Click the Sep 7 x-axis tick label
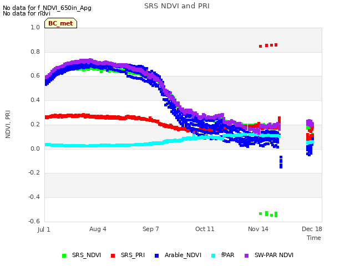 tap(151, 229)
